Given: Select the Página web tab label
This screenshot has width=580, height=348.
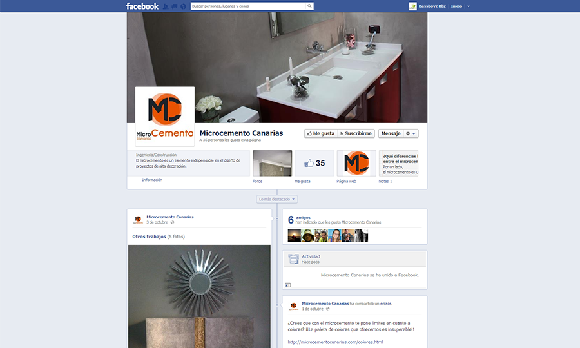Looking at the screenshot, I should pyautogui.click(x=346, y=182).
